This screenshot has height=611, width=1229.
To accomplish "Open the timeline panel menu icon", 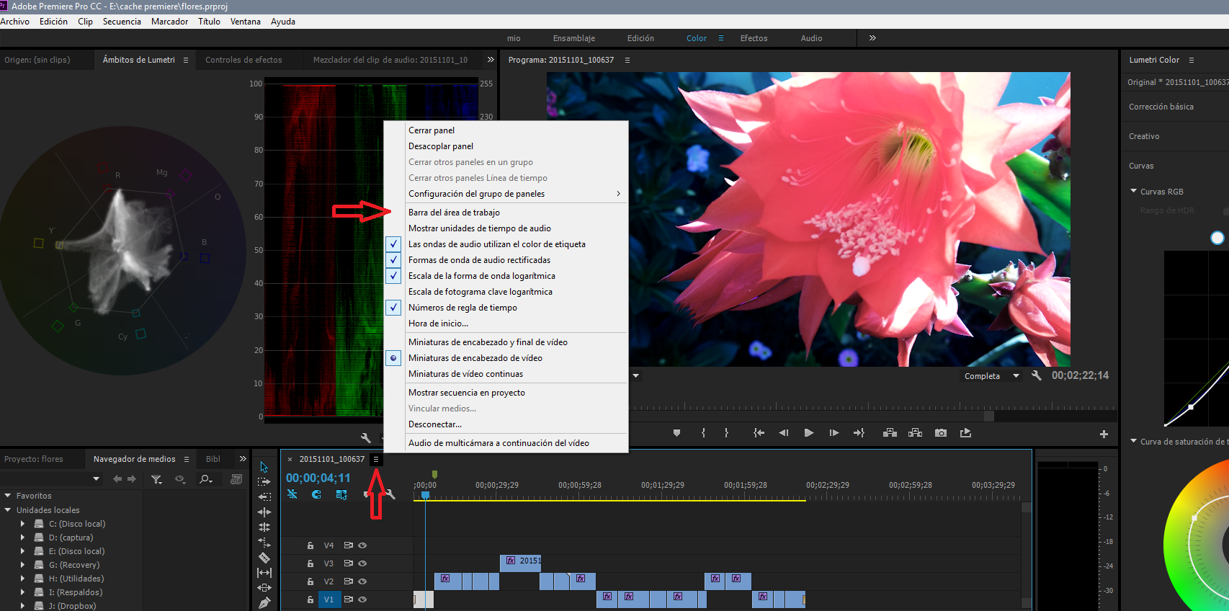I will (x=375, y=459).
